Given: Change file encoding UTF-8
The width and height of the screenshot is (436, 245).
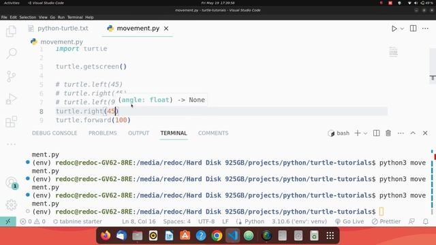Looking at the screenshot, I should 206,221.
